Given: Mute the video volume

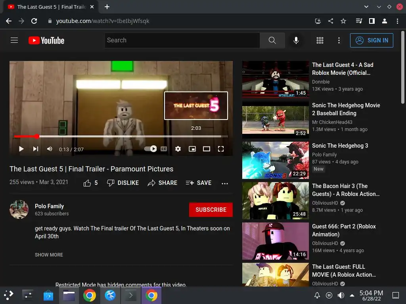Looking at the screenshot, I should coord(50,149).
